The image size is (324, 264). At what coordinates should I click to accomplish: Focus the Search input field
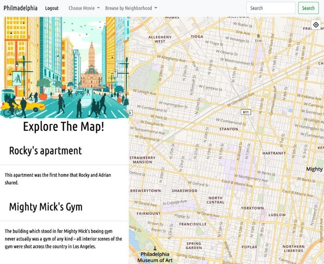271,8
